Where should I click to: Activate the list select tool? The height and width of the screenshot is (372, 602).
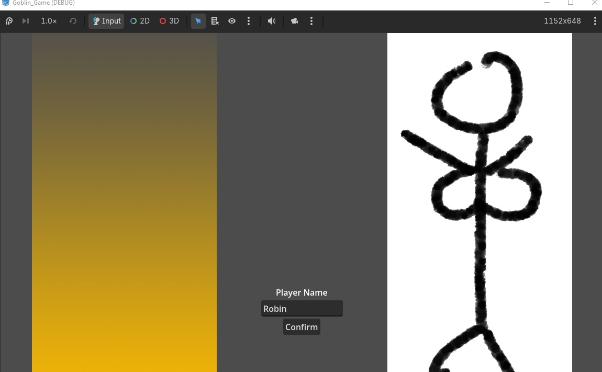point(215,21)
